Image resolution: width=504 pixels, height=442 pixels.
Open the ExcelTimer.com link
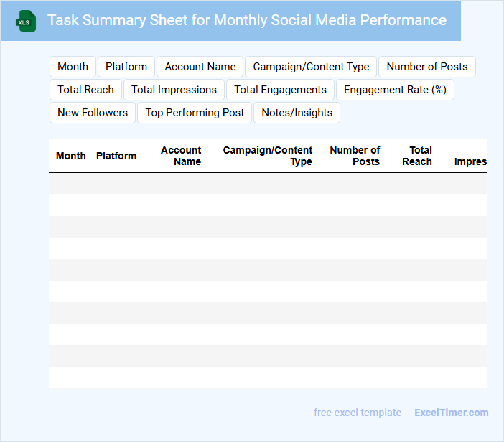click(x=451, y=413)
